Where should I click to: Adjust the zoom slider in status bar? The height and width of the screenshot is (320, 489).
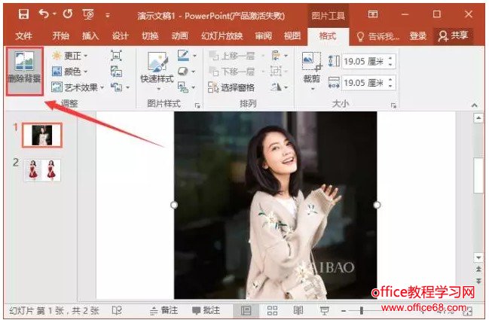click(361, 310)
